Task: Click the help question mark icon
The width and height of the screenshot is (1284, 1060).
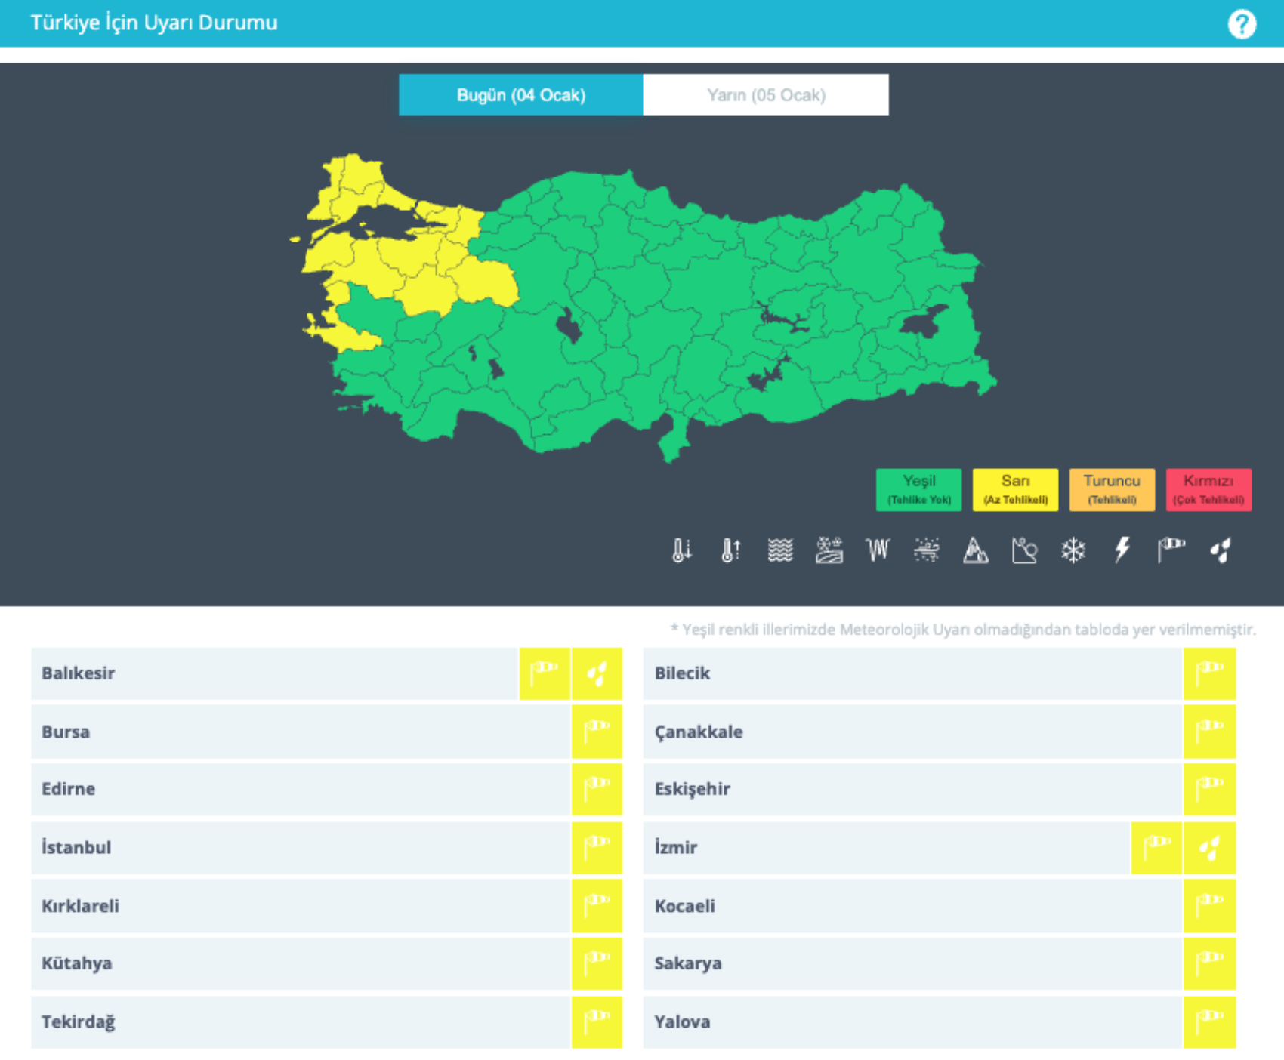Action: click(1241, 24)
